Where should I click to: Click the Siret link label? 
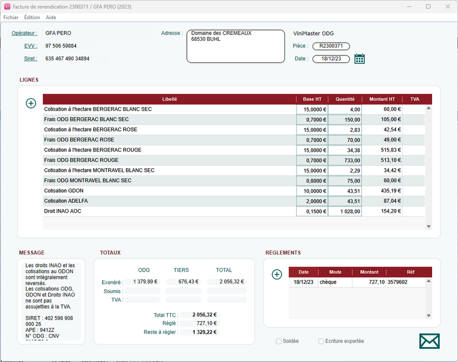31,59
